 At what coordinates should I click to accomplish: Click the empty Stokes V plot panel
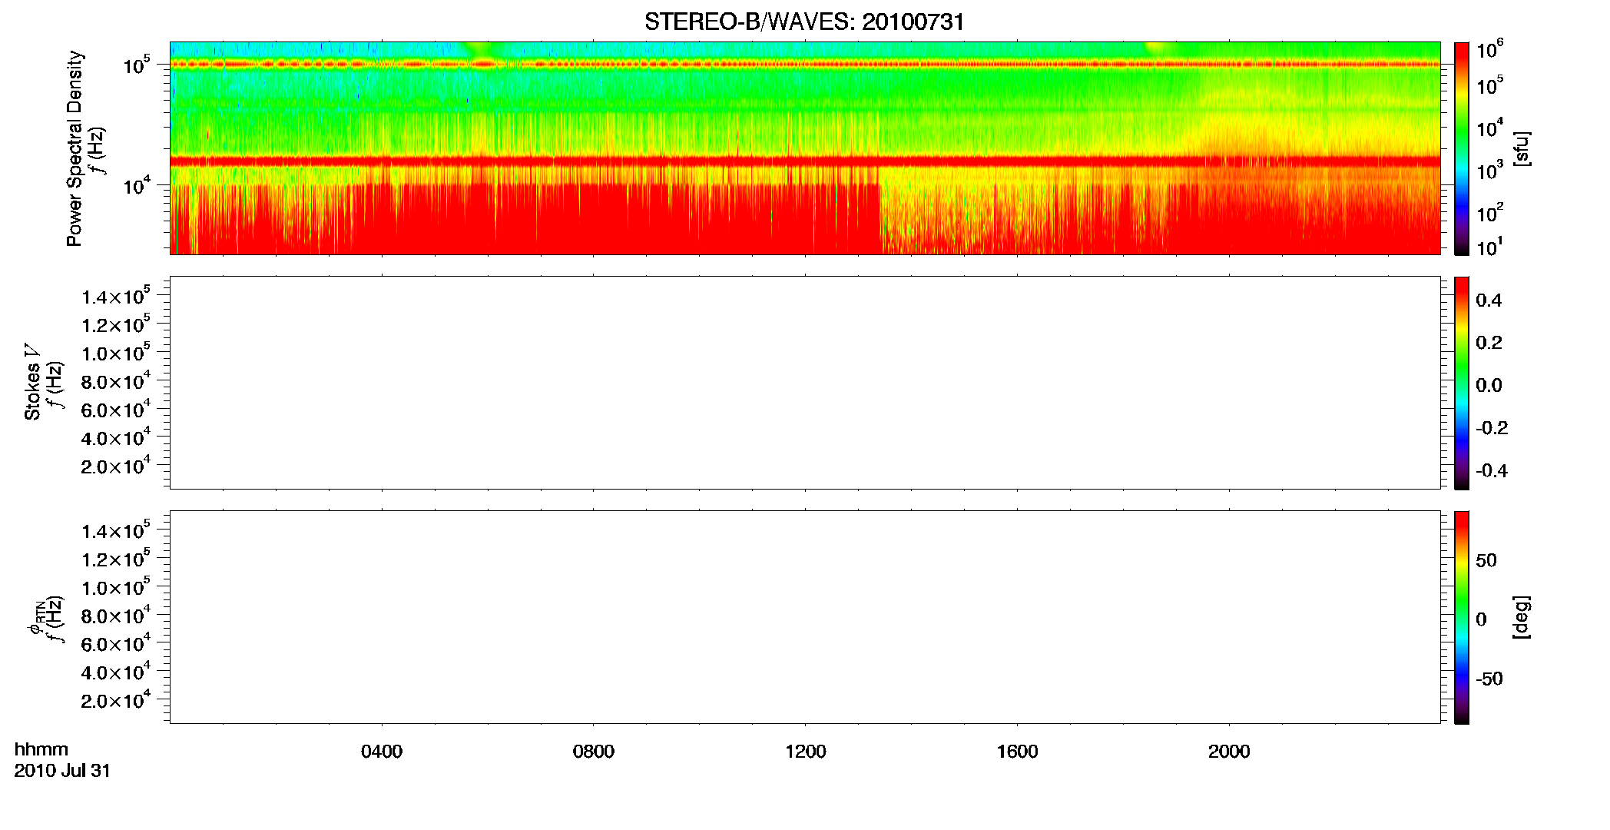tap(805, 383)
